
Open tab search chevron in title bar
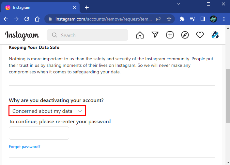pyautogui.click(x=178, y=4)
